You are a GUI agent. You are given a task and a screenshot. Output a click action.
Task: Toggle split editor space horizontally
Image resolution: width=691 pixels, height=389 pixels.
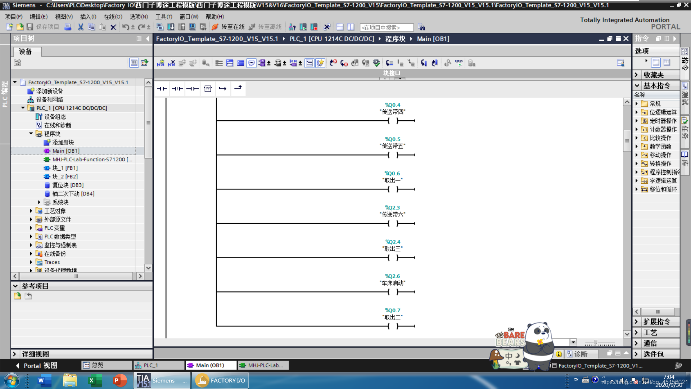coord(340,27)
